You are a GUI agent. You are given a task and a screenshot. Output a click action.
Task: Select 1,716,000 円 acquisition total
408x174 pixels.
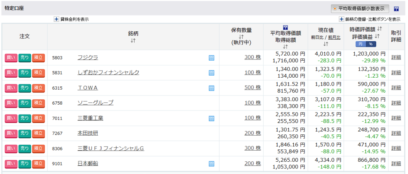[288, 61]
